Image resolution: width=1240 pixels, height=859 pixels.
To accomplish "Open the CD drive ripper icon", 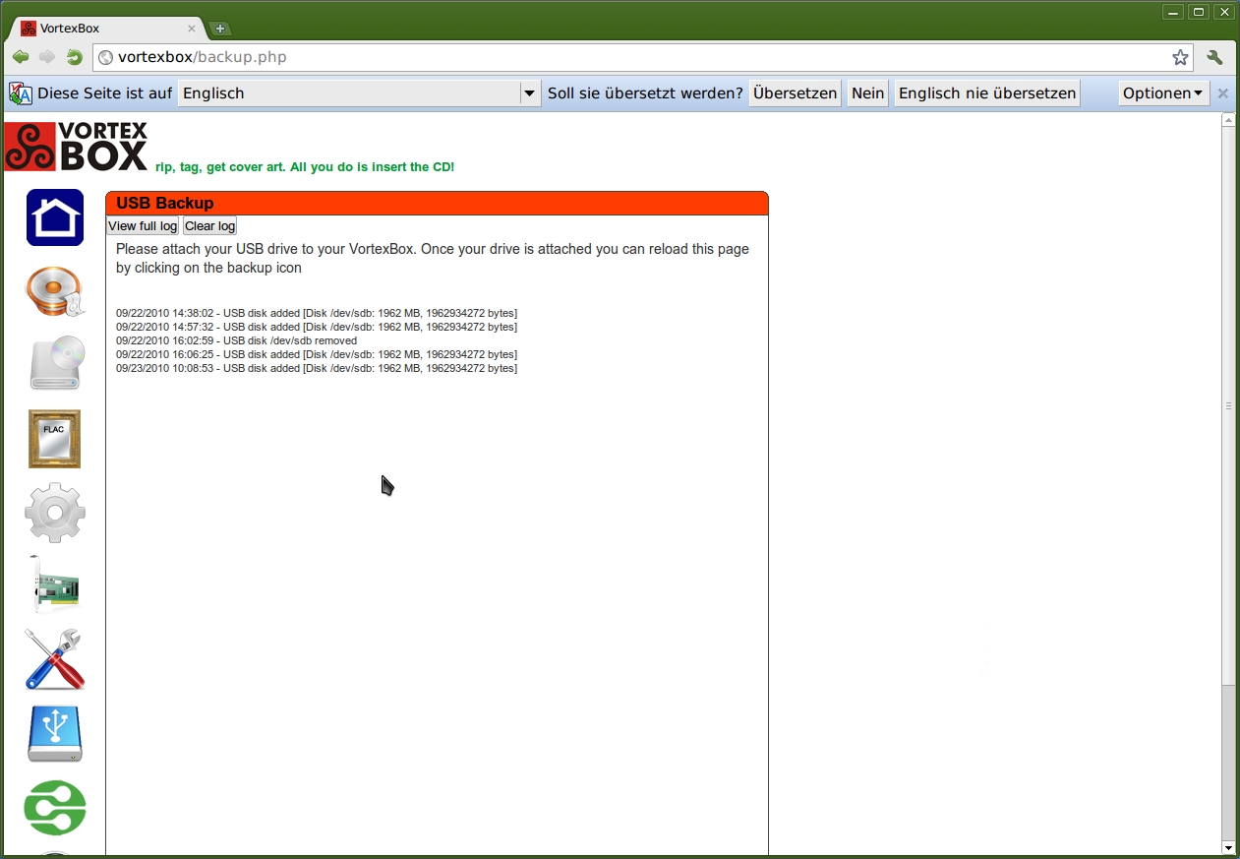I will [55, 363].
